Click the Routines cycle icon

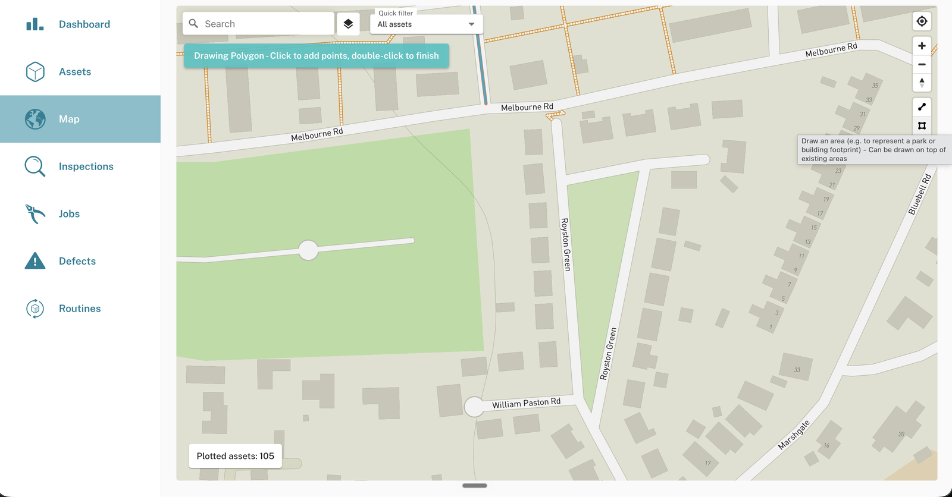click(35, 309)
